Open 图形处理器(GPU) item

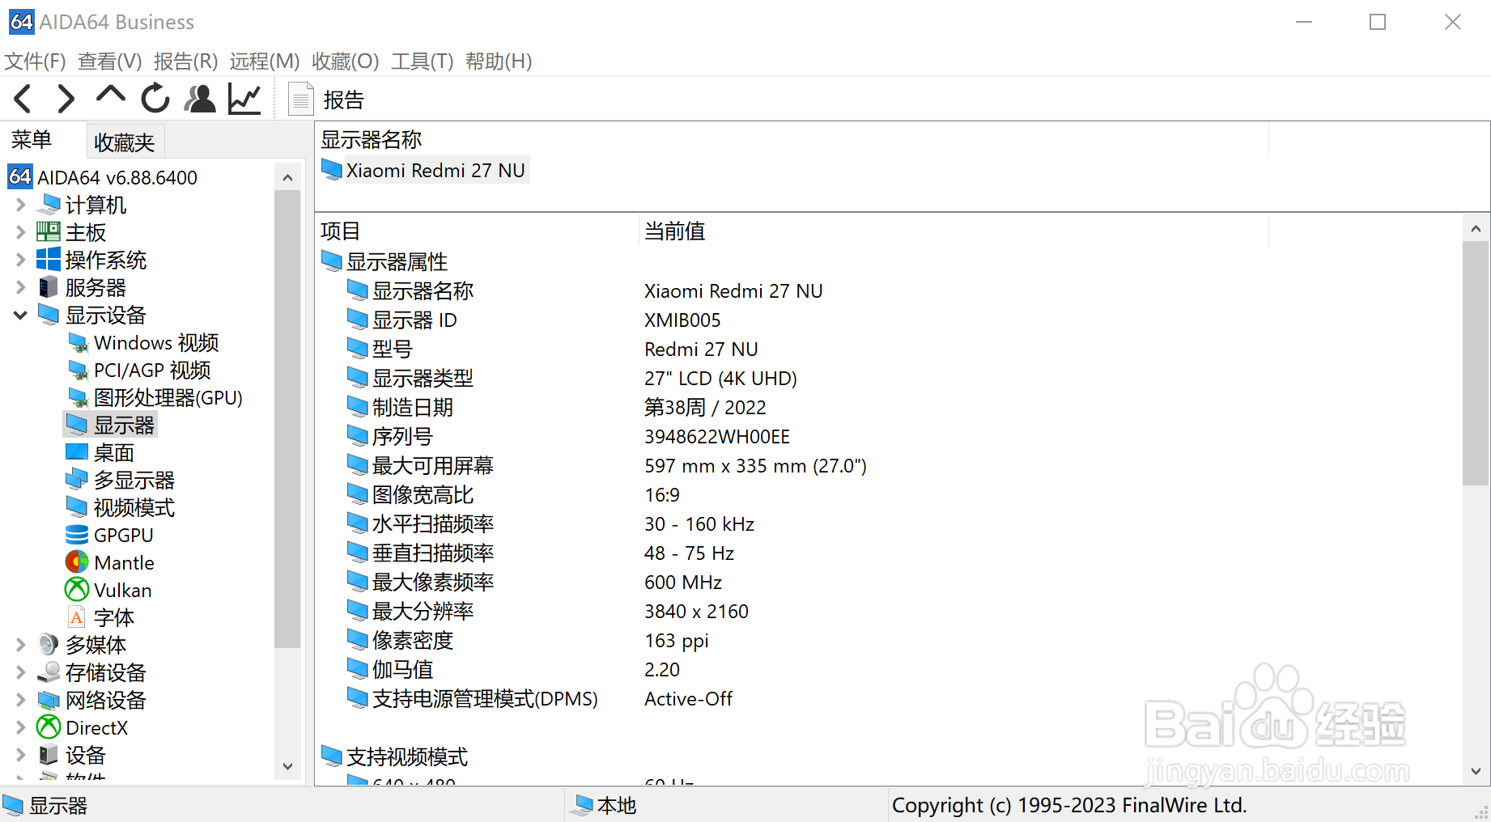click(x=168, y=397)
